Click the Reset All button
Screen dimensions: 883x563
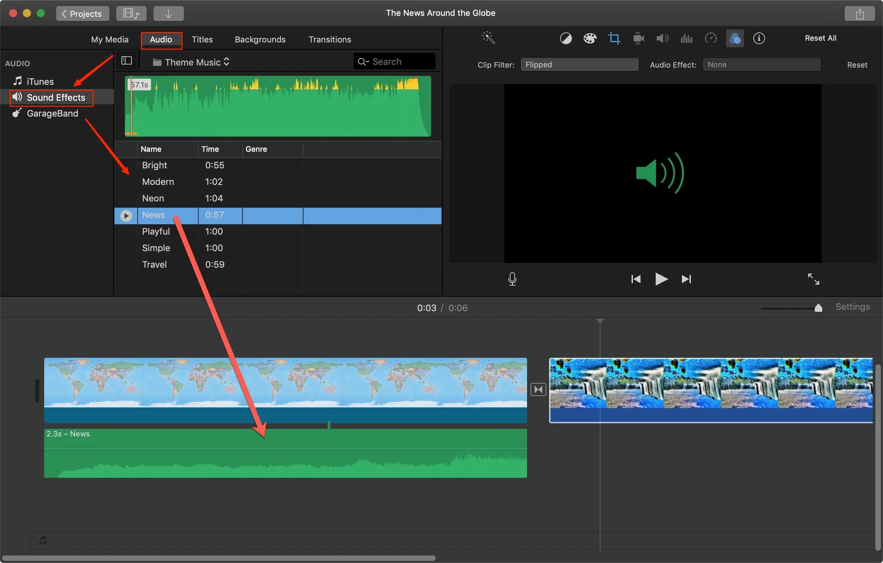click(x=820, y=38)
